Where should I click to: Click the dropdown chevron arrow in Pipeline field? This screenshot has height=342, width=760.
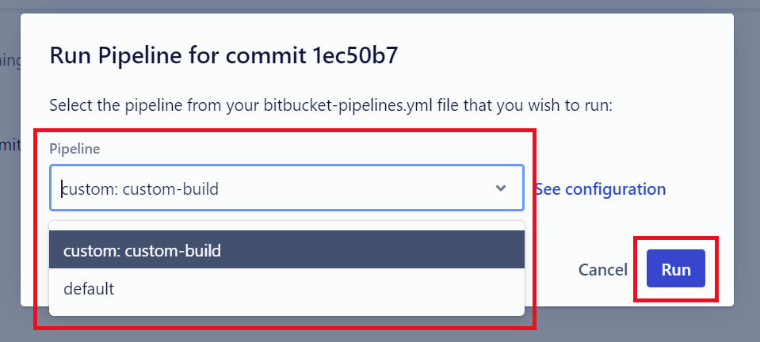501,188
